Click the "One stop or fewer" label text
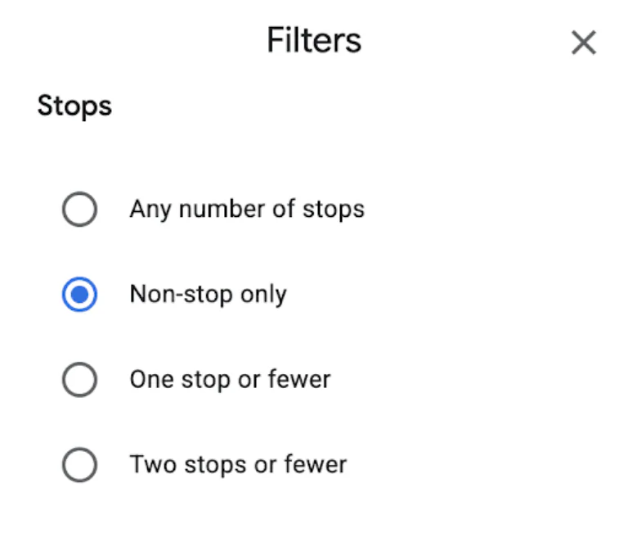The image size is (628, 541). (x=230, y=380)
